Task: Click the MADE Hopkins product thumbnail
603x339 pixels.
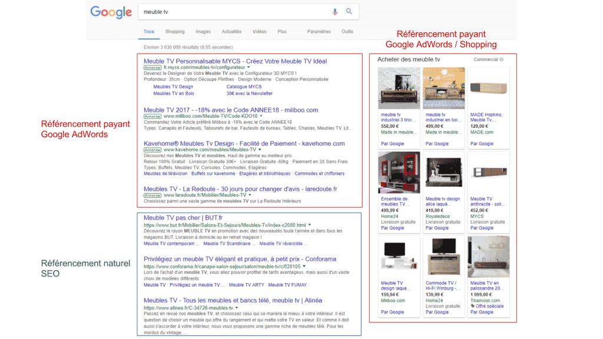Action: [x=488, y=88]
